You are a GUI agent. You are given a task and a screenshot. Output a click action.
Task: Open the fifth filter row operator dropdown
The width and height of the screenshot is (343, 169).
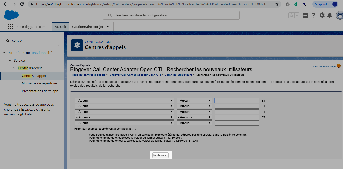click(194, 123)
